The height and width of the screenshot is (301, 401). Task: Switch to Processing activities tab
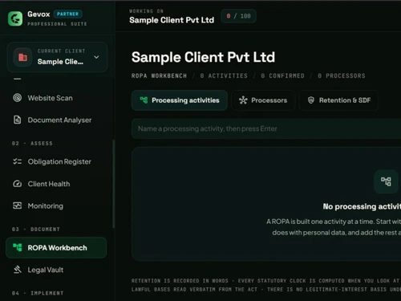click(180, 100)
